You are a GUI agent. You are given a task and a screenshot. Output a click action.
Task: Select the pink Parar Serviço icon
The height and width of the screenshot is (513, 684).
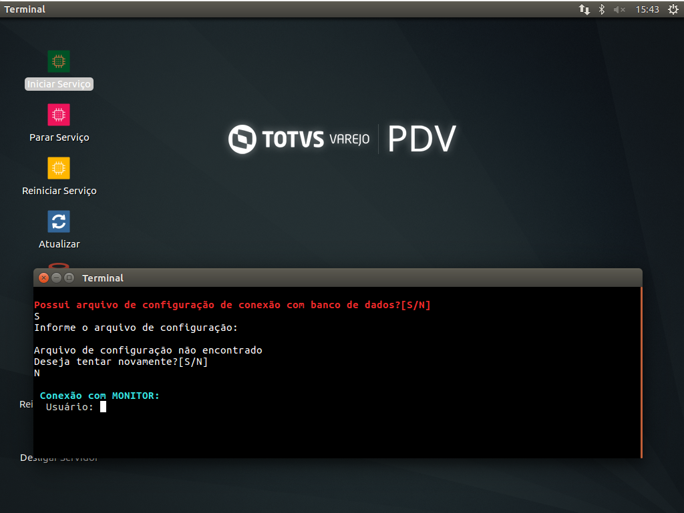[59, 115]
